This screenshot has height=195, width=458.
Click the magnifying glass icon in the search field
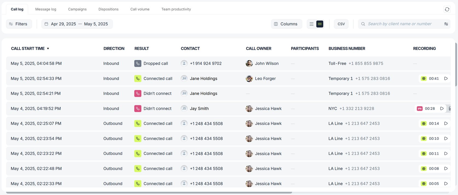coord(363,24)
